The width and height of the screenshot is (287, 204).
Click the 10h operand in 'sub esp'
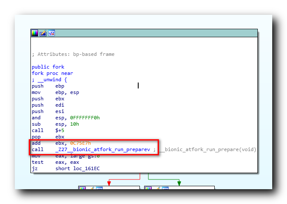[74, 124]
